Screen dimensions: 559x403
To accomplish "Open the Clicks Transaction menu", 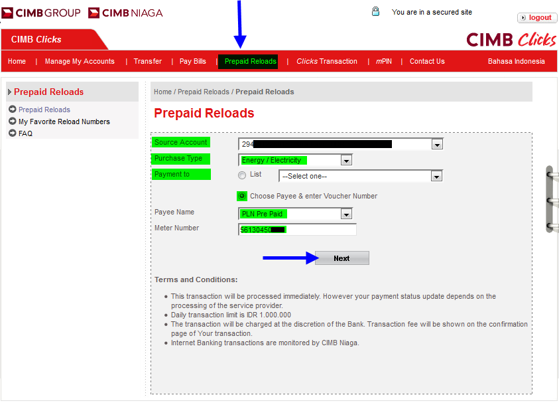I will [x=327, y=61].
